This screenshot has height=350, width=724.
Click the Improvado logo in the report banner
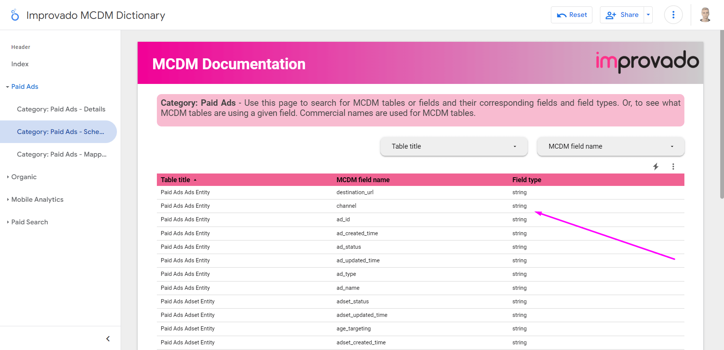[646, 61]
